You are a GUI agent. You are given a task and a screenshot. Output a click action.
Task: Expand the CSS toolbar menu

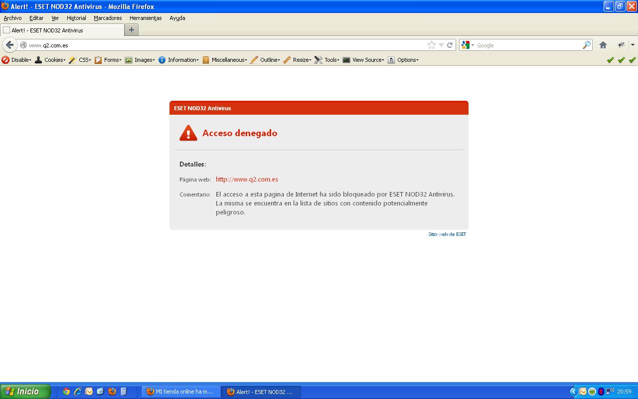point(80,60)
